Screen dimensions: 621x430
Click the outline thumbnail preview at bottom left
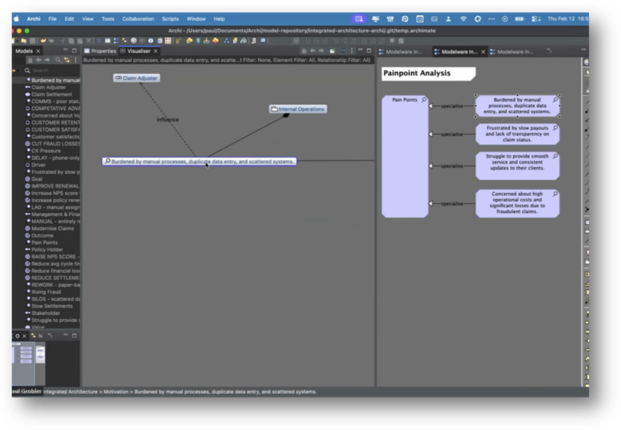(x=29, y=363)
